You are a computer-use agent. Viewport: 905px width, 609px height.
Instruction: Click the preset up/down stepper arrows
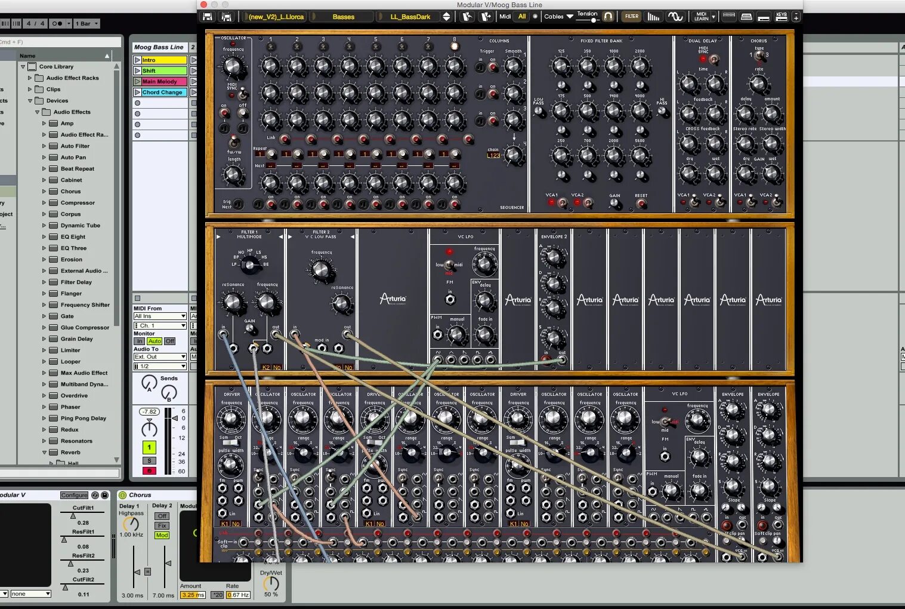click(x=446, y=17)
